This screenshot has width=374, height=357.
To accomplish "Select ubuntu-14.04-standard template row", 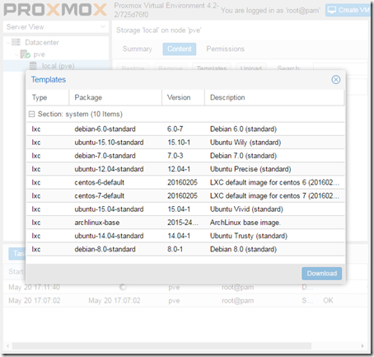I will pos(185,236).
